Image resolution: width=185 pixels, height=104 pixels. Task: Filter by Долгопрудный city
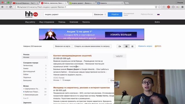tap(29, 71)
